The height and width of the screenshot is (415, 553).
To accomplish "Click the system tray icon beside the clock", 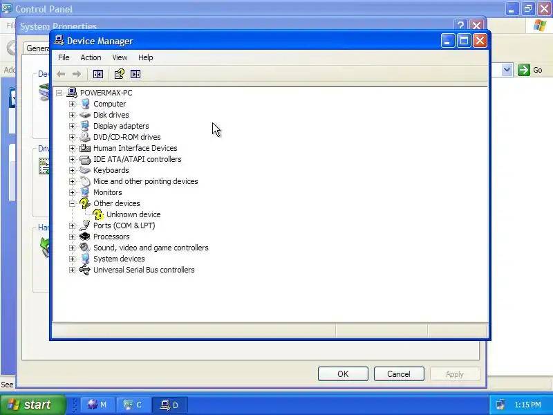I will [x=500, y=405].
